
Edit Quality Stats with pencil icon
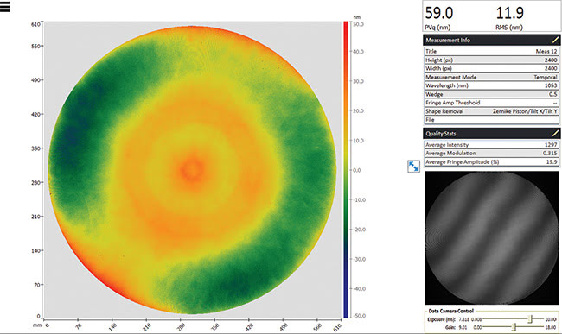[x=555, y=134]
